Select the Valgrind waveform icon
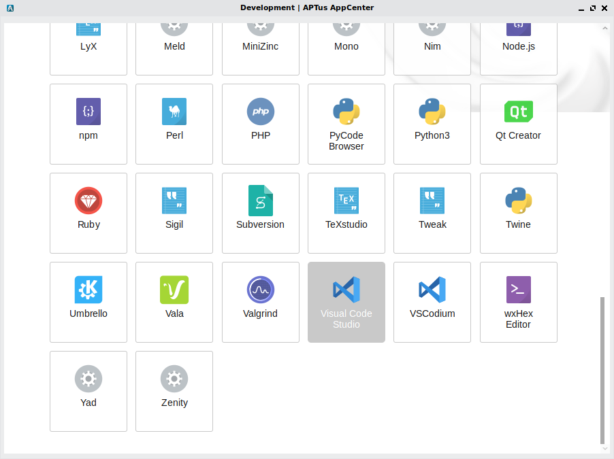The height and width of the screenshot is (459, 614). point(261,290)
